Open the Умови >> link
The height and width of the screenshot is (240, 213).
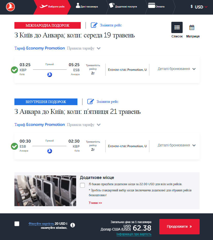(95, 203)
